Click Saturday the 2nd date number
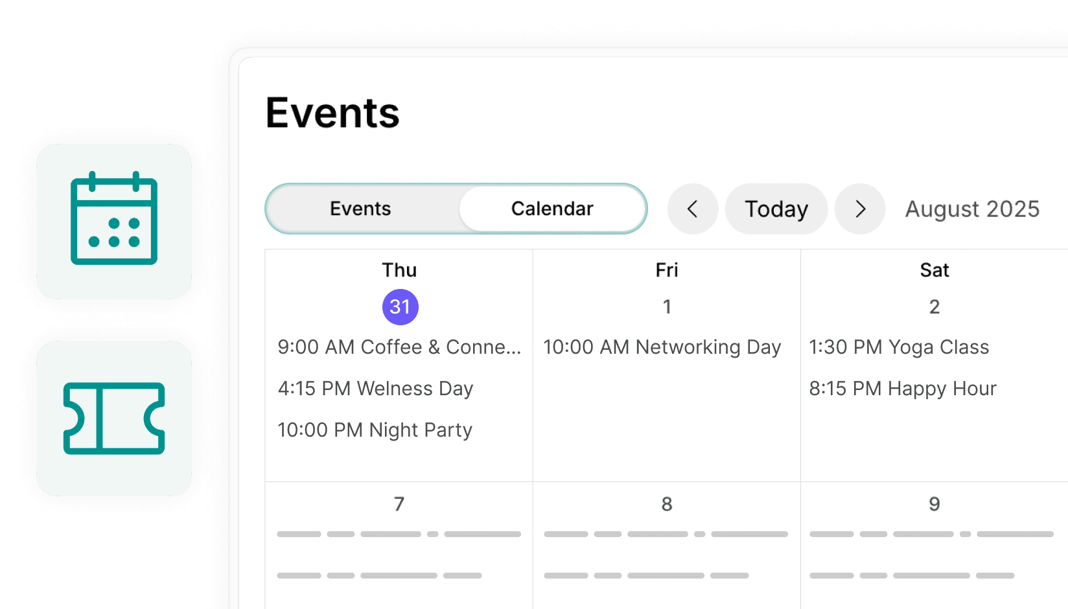This screenshot has height=609, width=1068. [935, 306]
